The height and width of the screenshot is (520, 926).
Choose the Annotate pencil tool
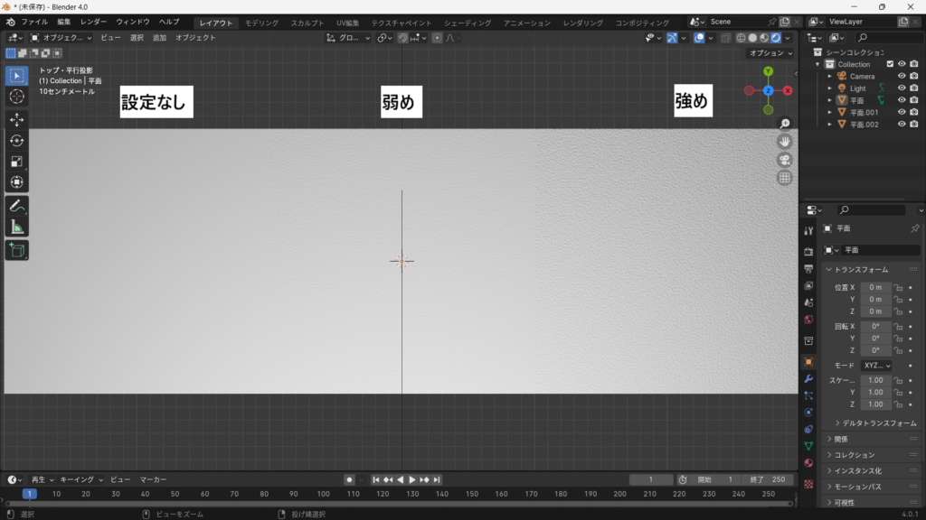click(x=16, y=206)
